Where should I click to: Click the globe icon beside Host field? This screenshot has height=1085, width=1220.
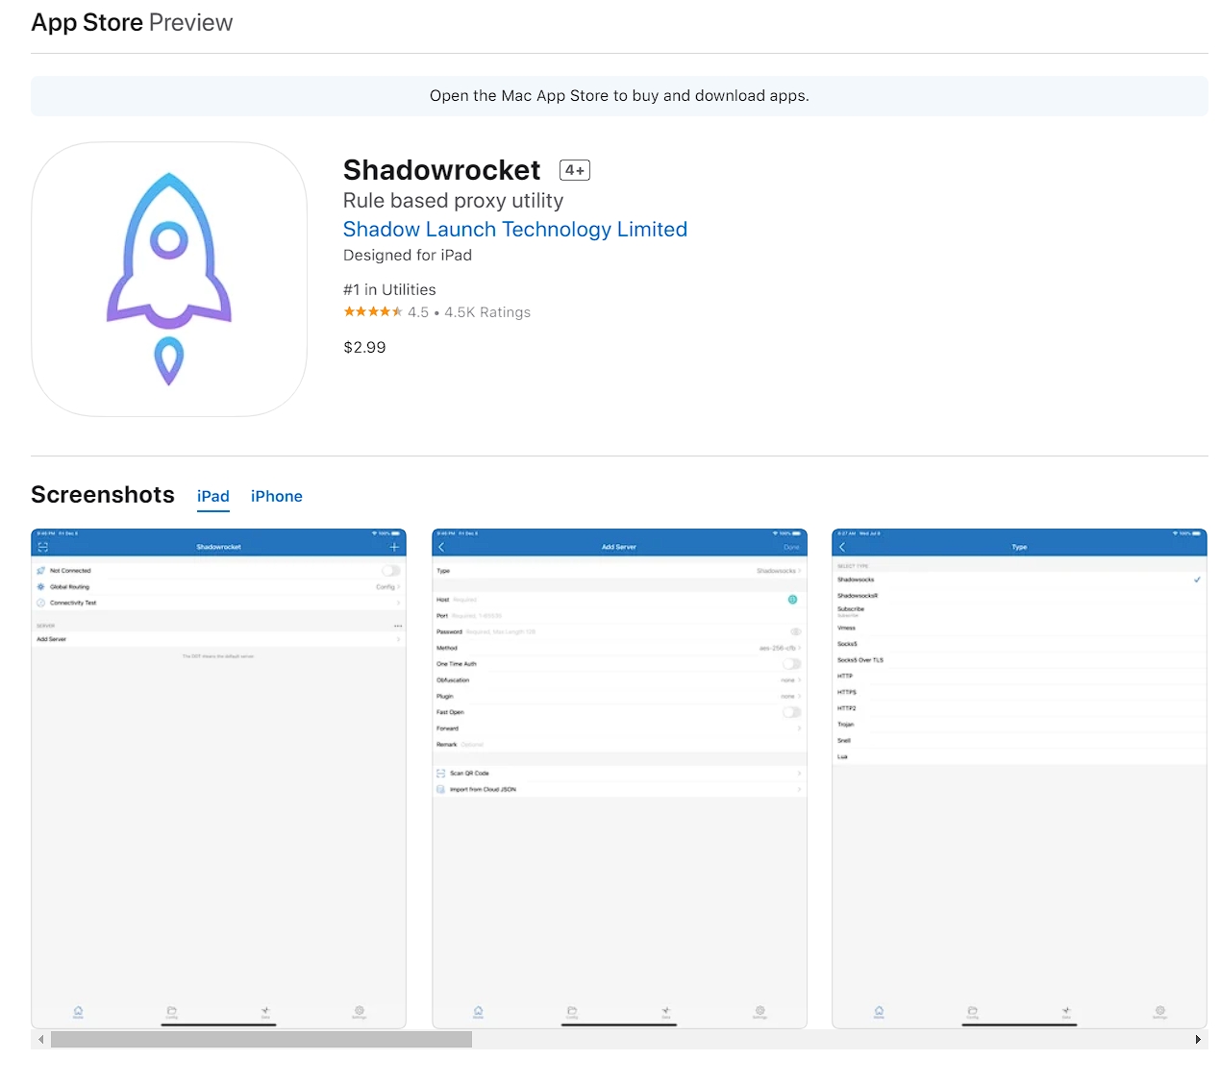click(792, 600)
